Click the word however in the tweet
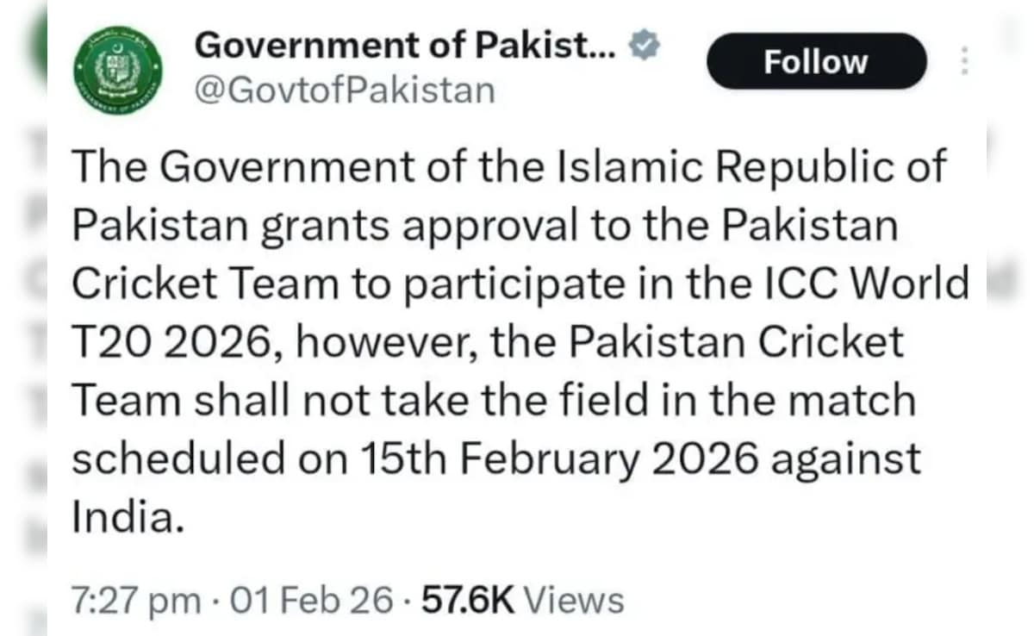Image resolution: width=1034 pixels, height=636 pixels. tap(380, 343)
